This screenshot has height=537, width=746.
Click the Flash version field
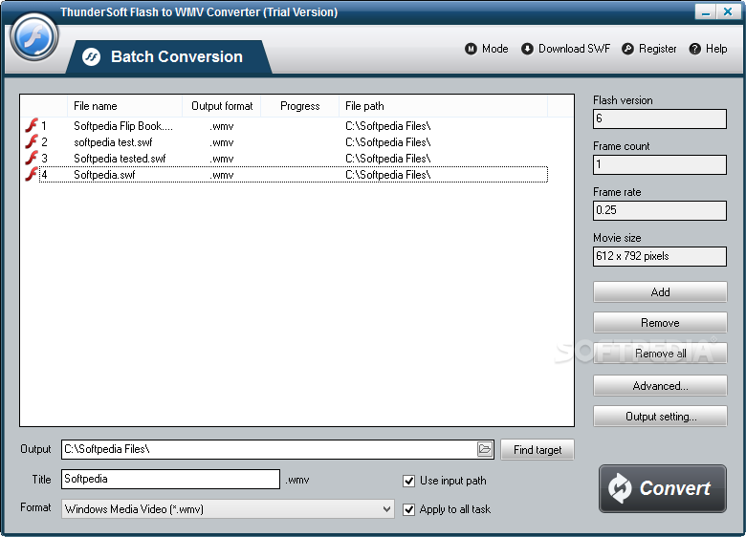pos(659,118)
